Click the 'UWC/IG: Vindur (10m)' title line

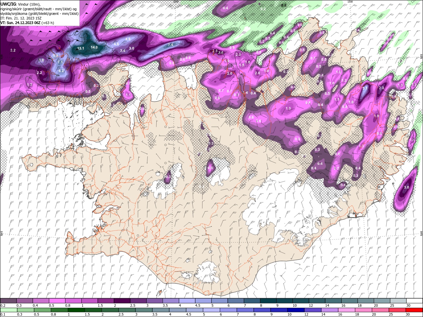point(20,4)
